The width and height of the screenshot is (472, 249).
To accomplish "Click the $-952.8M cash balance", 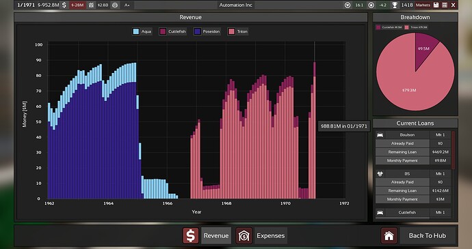I will [48, 5].
